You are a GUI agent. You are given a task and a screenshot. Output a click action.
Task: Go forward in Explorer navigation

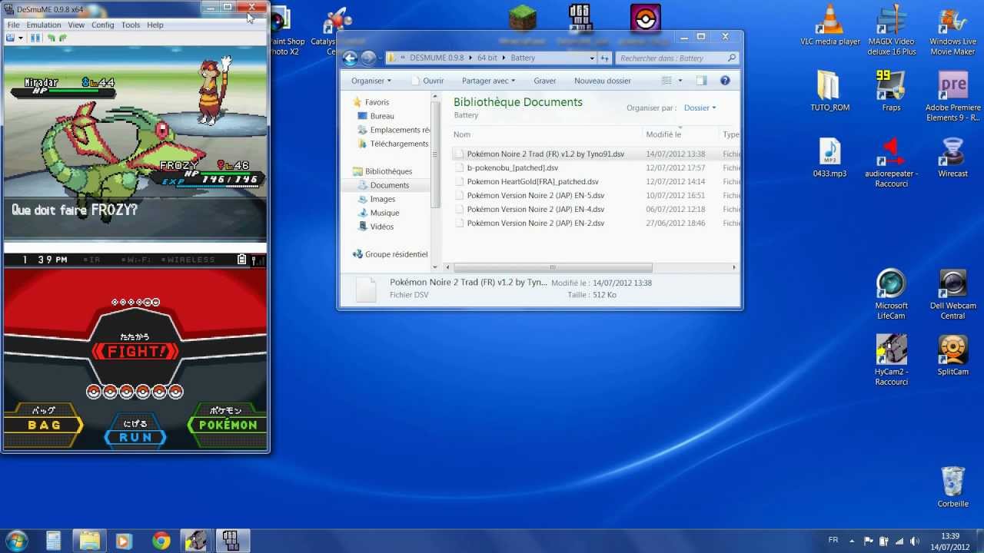tap(368, 58)
